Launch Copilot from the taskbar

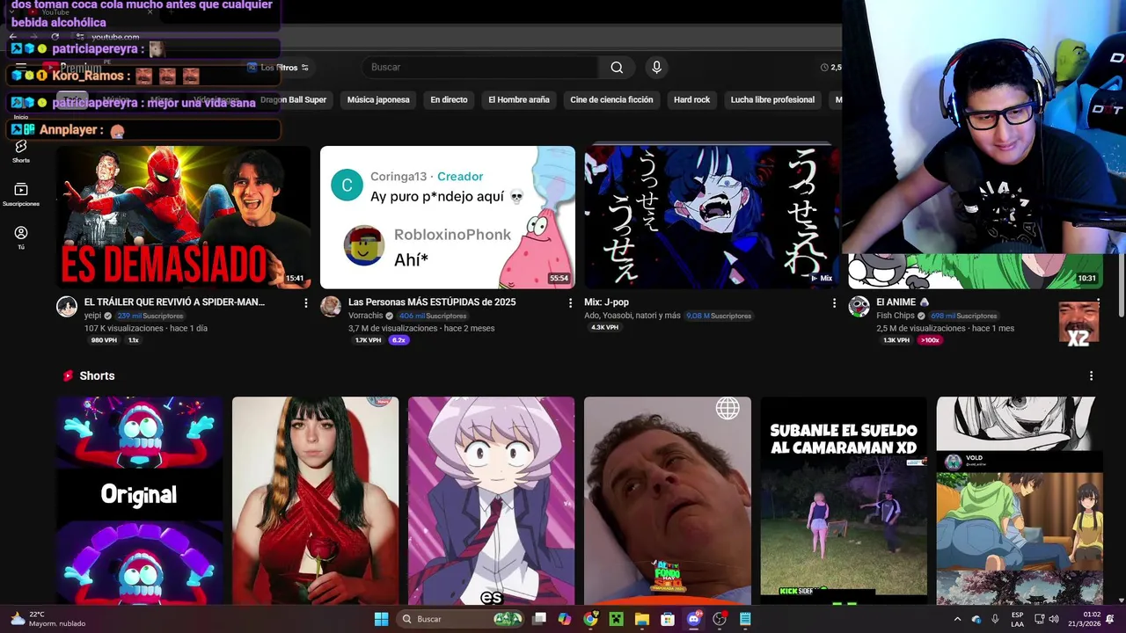[x=565, y=619]
